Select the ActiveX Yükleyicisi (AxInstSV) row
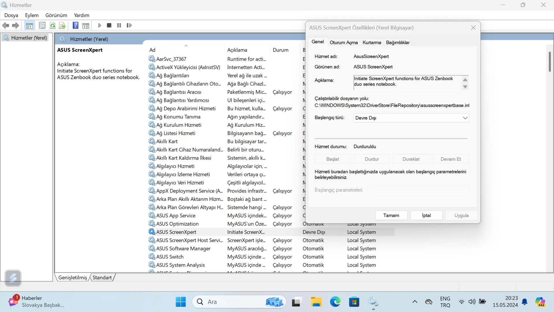The width and height of the screenshot is (554, 312). [x=227, y=67]
